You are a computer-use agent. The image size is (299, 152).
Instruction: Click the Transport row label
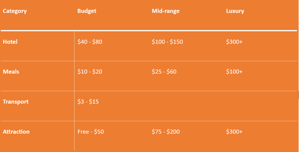point(15,102)
